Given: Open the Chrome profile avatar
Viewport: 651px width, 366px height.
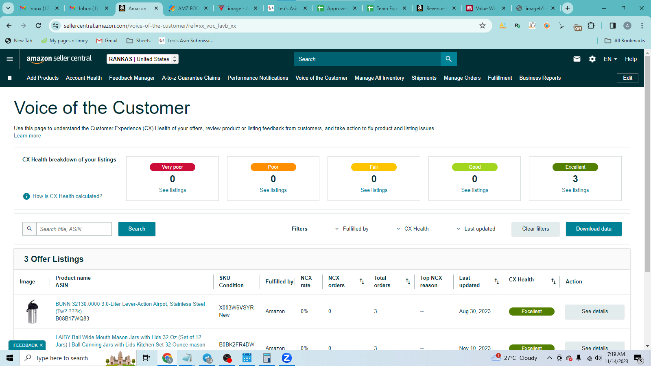Looking at the screenshot, I should 627,26.
